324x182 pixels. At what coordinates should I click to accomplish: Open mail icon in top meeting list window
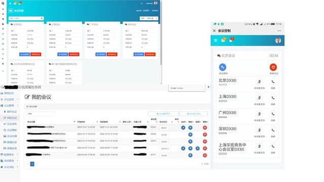pos(15,3)
